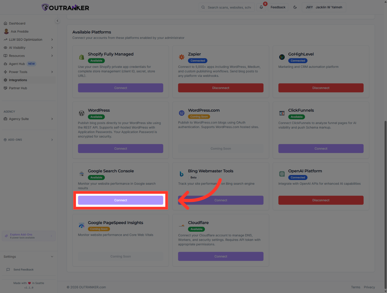Collapse the Settings section chevron
This screenshot has width=387, height=293.
point(52,257)
